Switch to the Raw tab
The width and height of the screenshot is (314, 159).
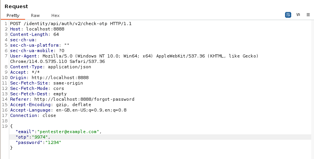click(x=35, y=15)
